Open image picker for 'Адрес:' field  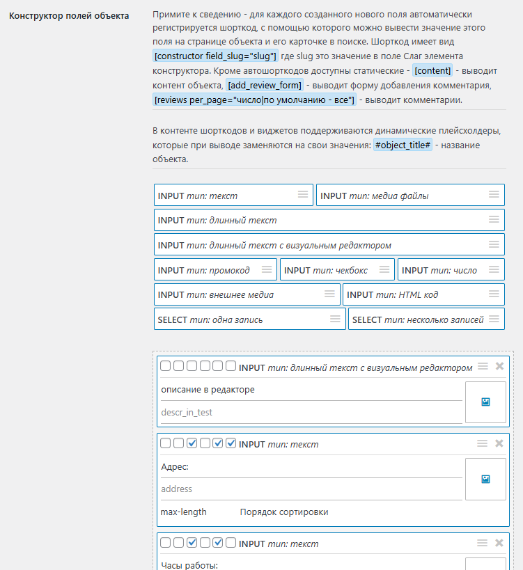click(x=485, y=478)
